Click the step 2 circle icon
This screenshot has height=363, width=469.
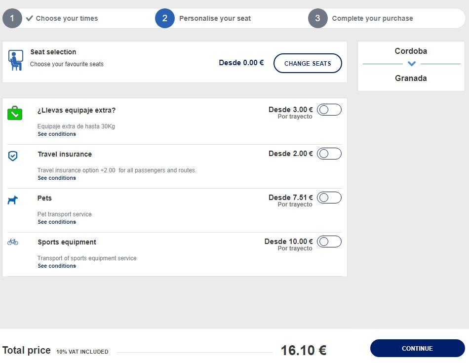coord(164,18)
